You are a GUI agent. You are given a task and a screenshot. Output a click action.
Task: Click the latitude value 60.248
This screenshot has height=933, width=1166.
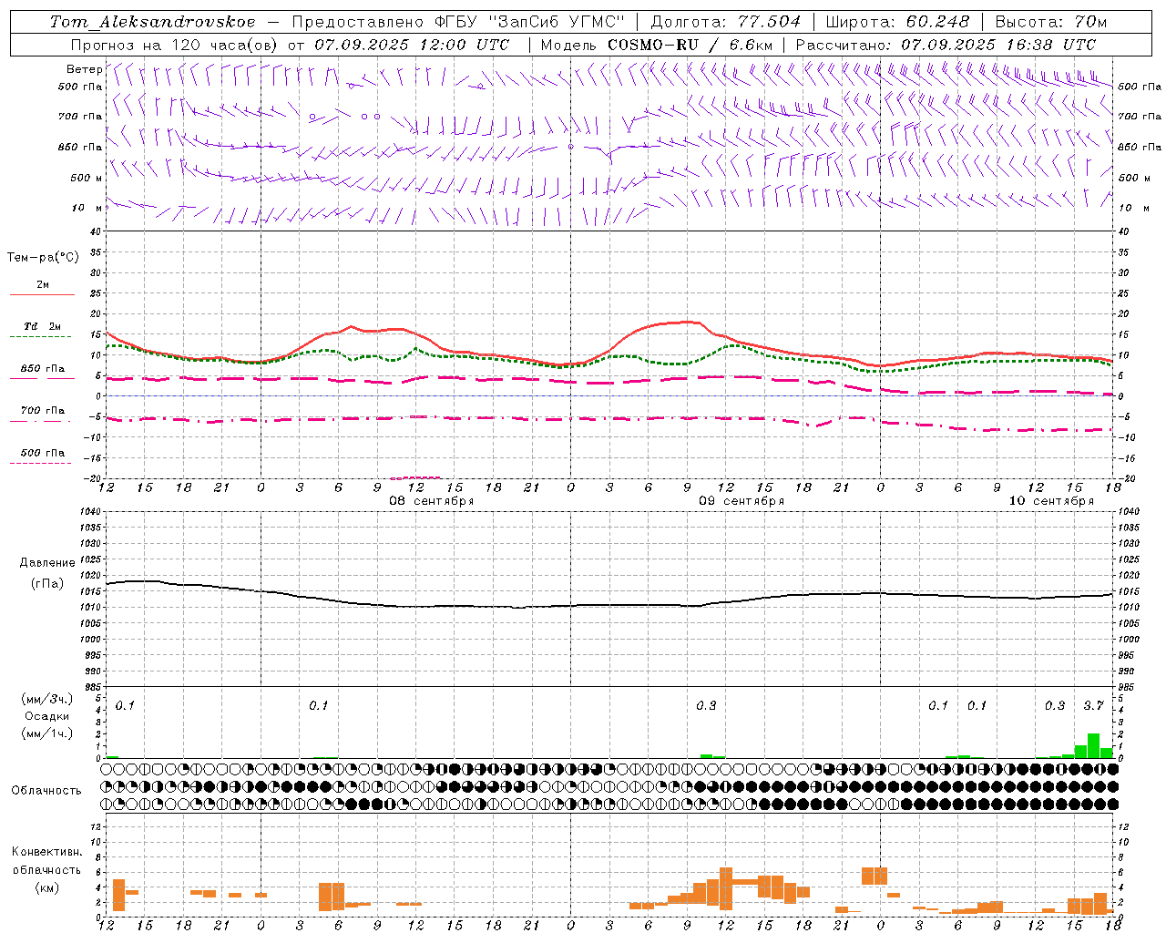tap(937, 22)
